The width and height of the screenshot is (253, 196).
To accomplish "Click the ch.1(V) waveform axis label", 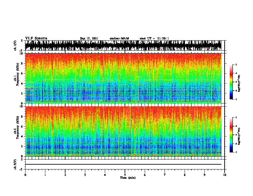I will [15, 45].
